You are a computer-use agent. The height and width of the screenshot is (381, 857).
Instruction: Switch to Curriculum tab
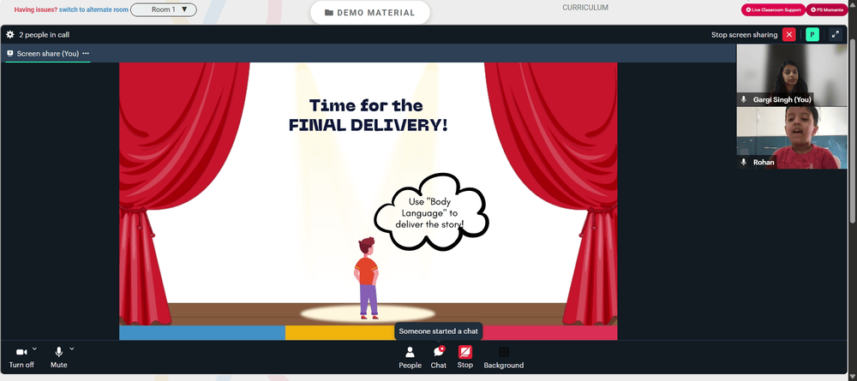(585, 8)
